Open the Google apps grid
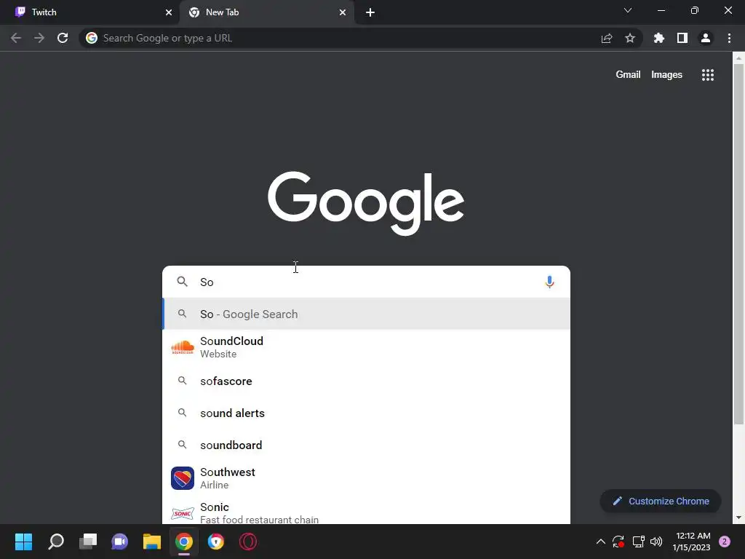 tap(708, 75)
